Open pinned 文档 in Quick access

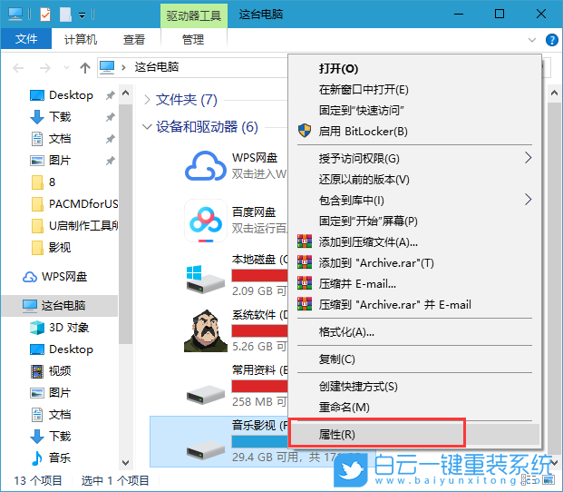click(x=50, y=139)
